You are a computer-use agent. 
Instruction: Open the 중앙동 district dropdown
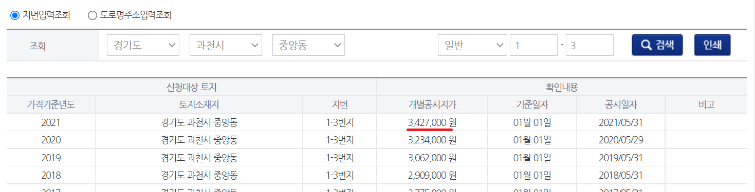308,45
